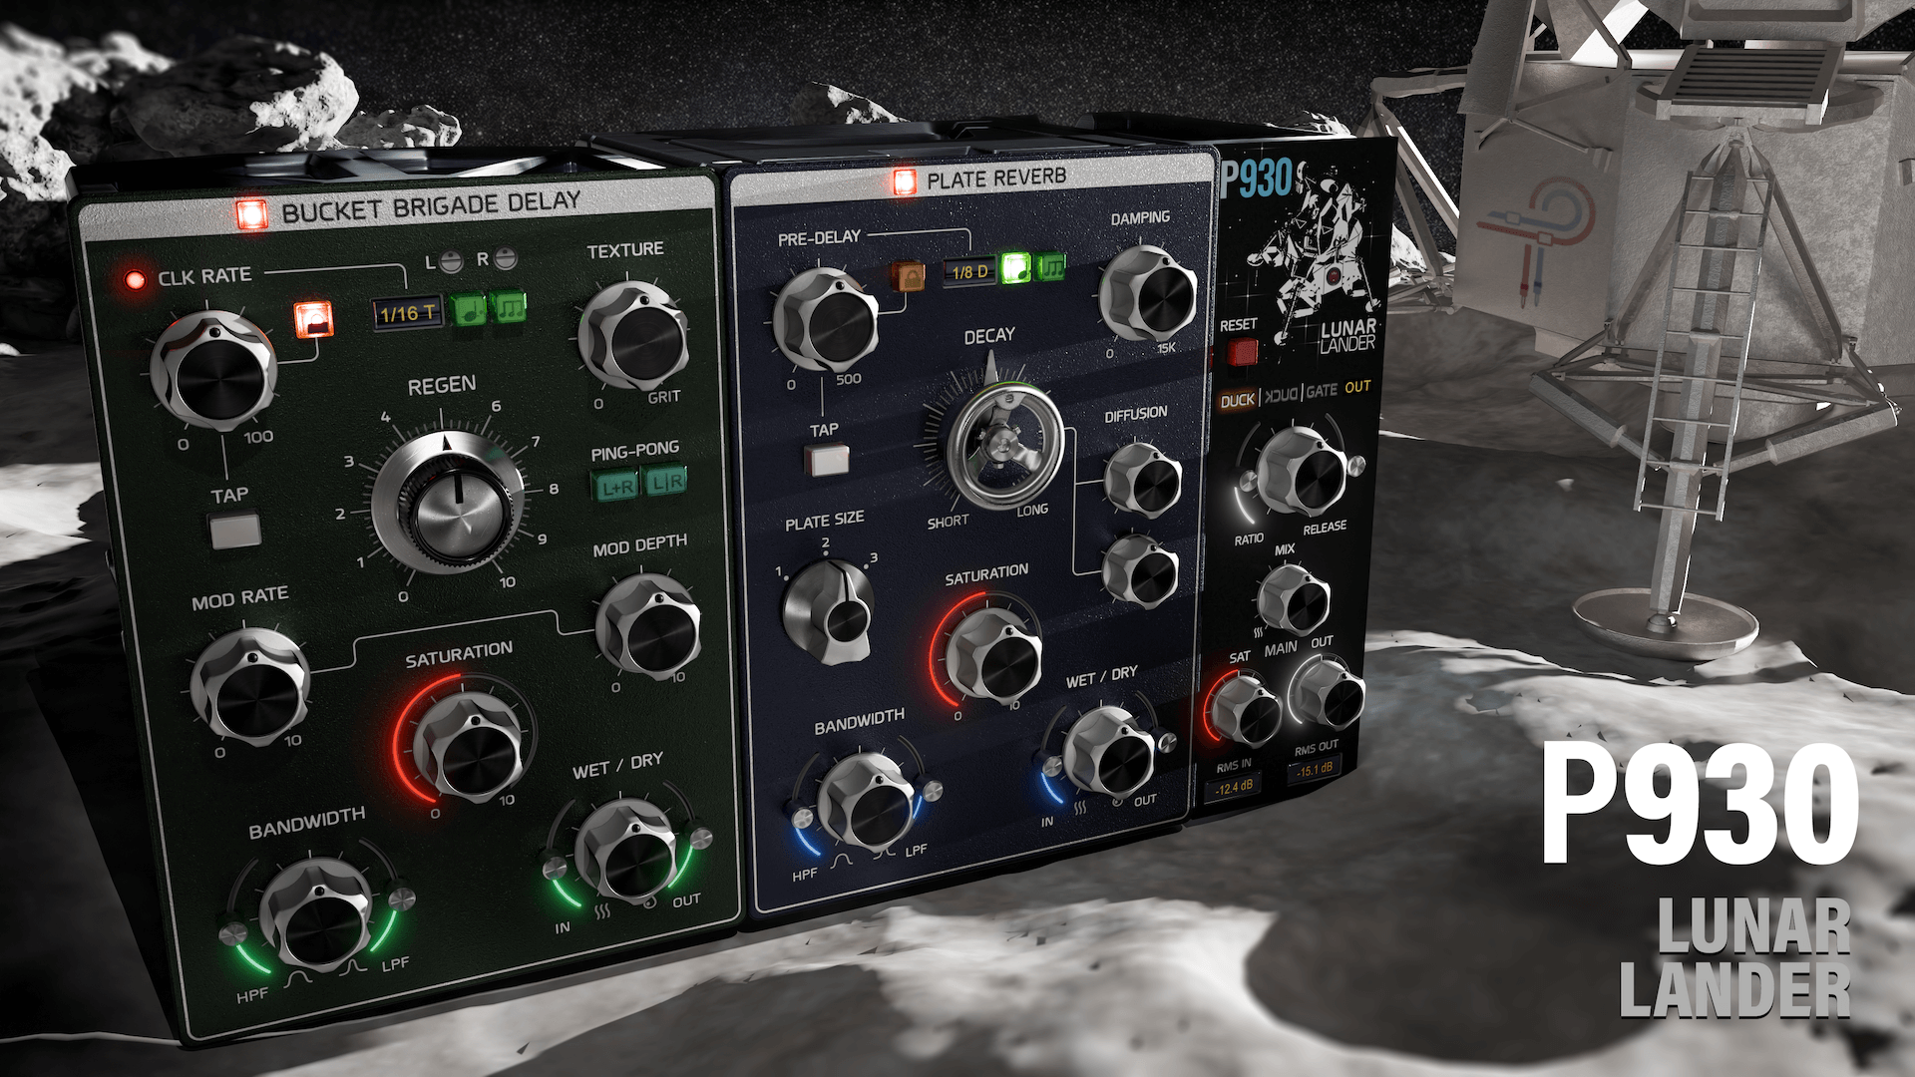The width and height of the screenshot is (1915, 1077).
Task: Click the Bucket Brigade Delay BANDWIDTH knob
Action: point(317,912)
